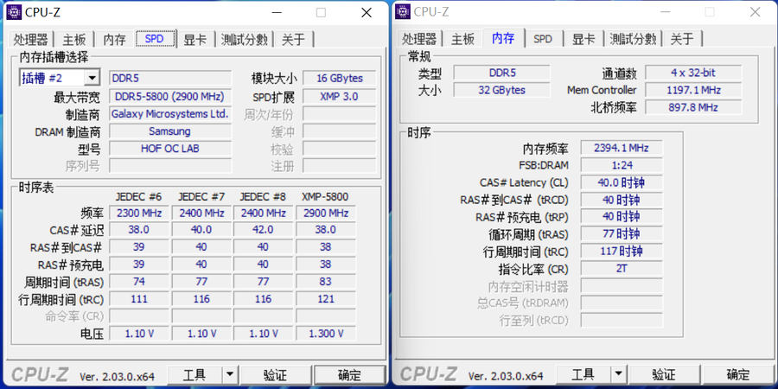Image resolution: width=778 pixels, height=389 pixels.
Task: Click tRAS value 83 in XMP column
Action: [326, 282]
